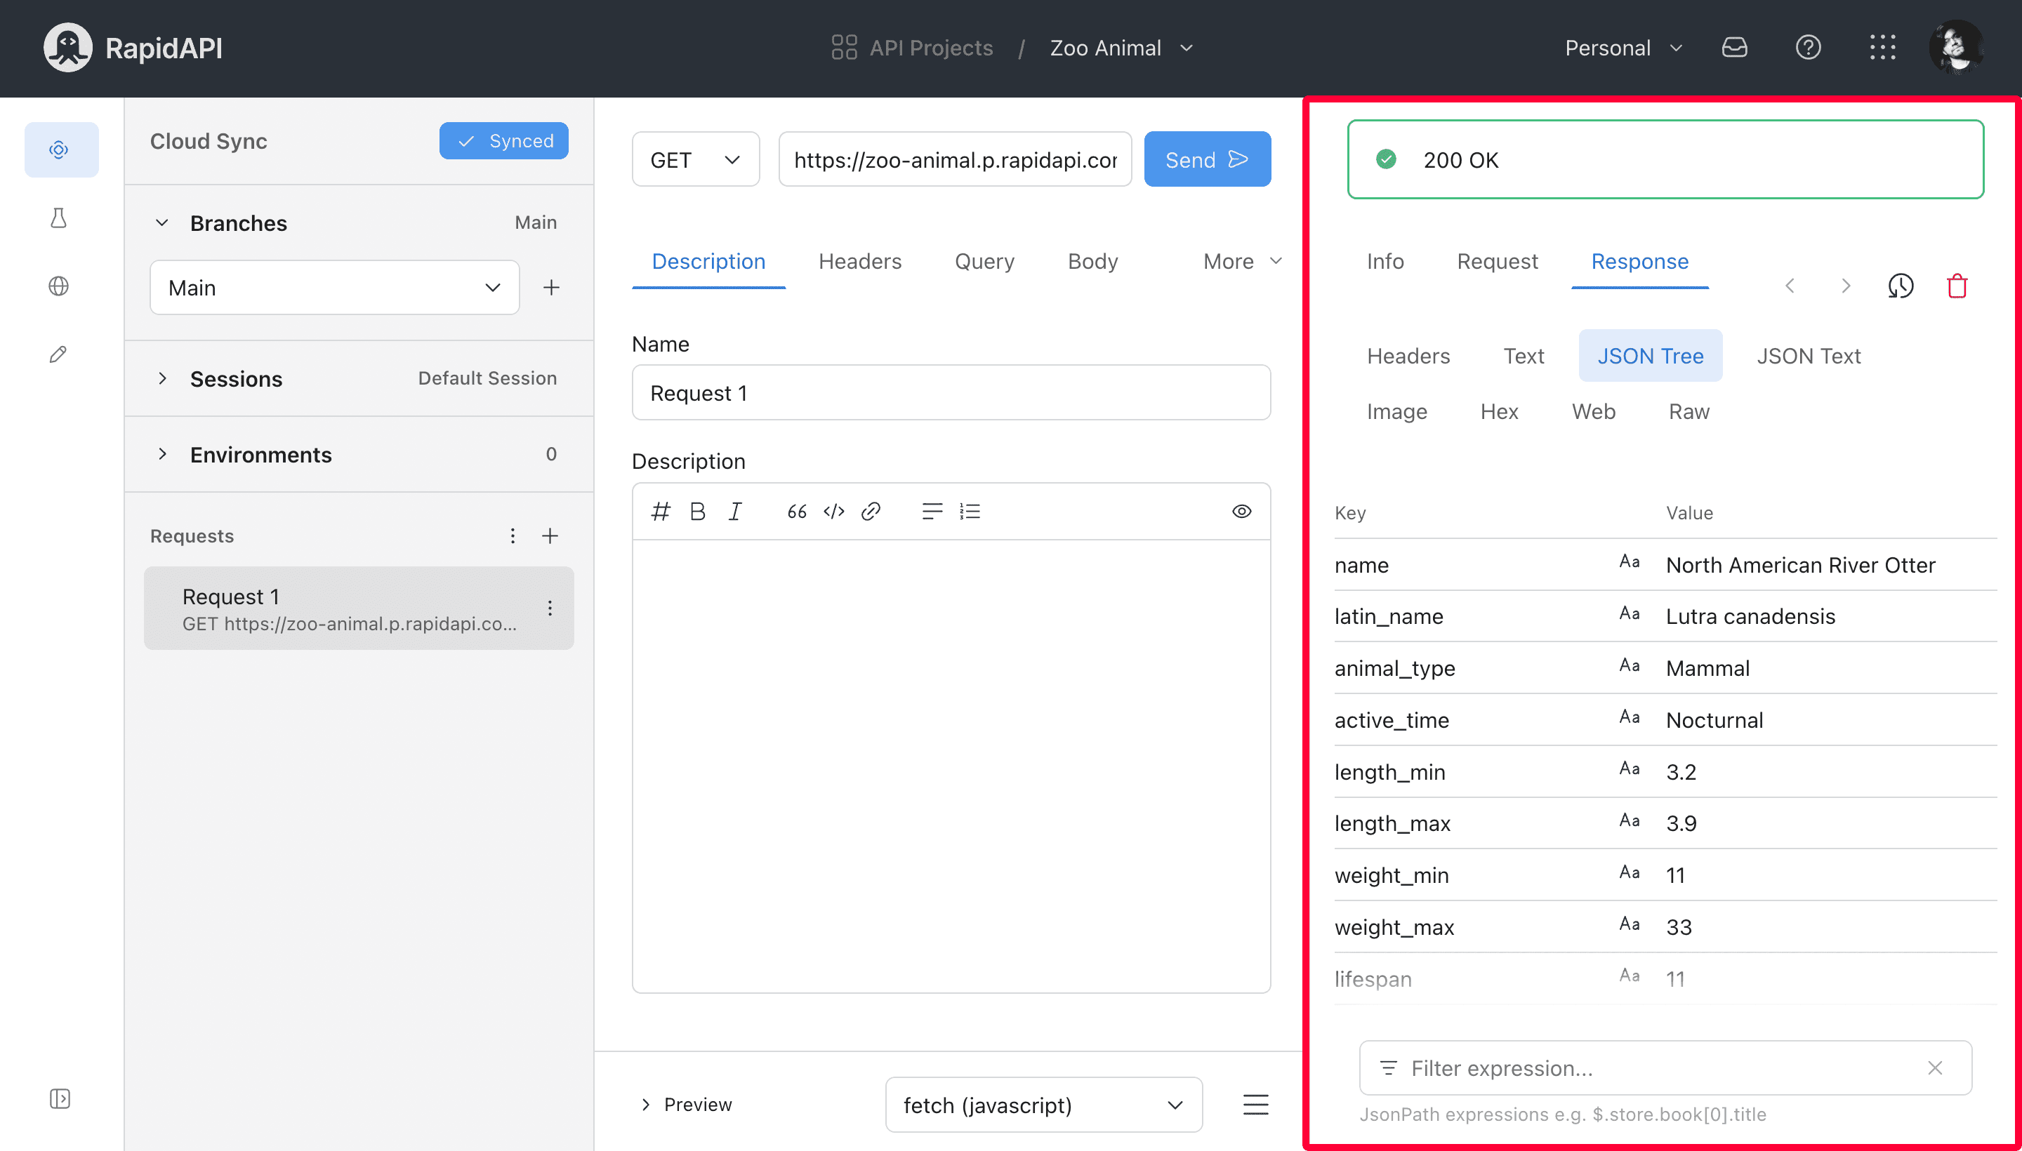Go to previous response with left arrow

1790,286
